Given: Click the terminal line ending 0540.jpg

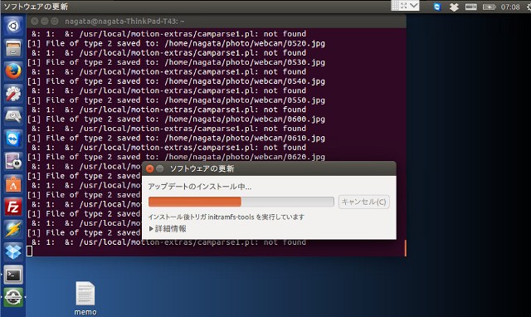Looking at the screenshot, I should click(x=176, y=81).
